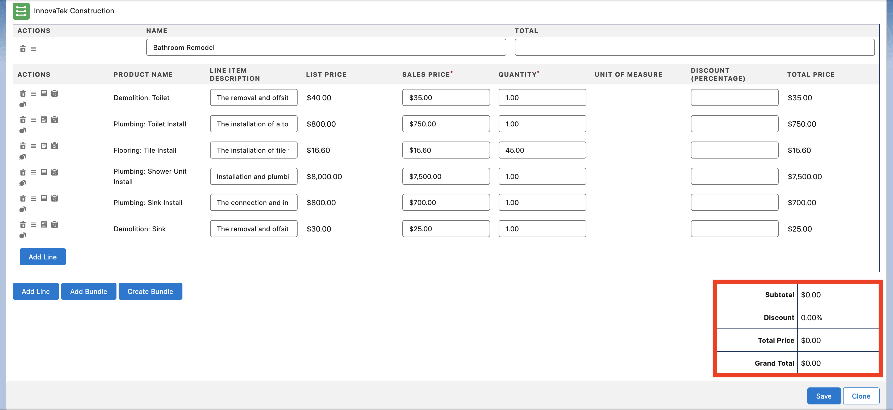Edit the Bathroom Remodel name field
893x410 pixels.
(326, 48)
